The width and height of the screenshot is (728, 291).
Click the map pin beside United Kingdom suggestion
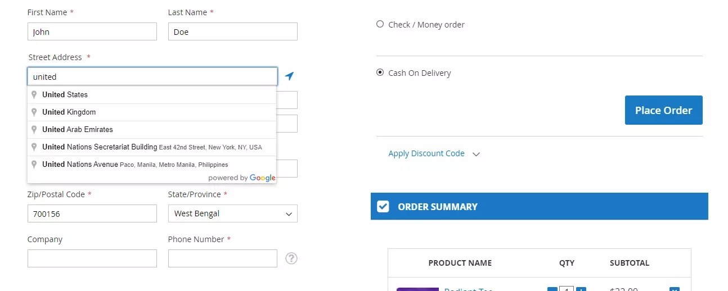[34, 112]
